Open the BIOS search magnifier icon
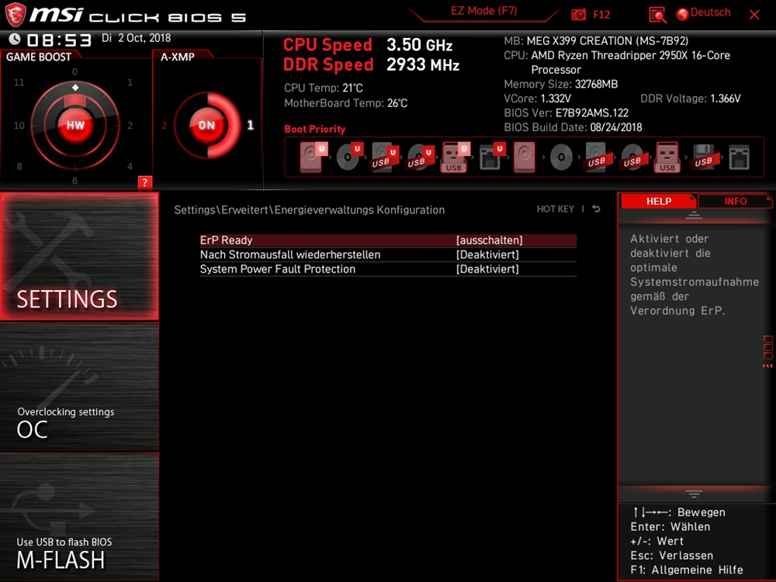Screen dimensions: 776x582 (x=657, y=15)
